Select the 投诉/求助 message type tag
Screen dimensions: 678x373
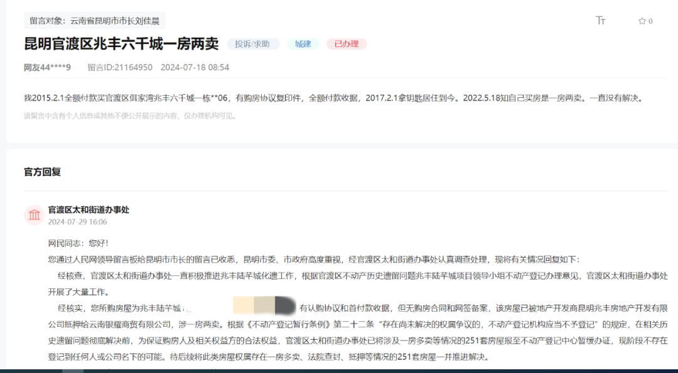(x=253, y=44)
